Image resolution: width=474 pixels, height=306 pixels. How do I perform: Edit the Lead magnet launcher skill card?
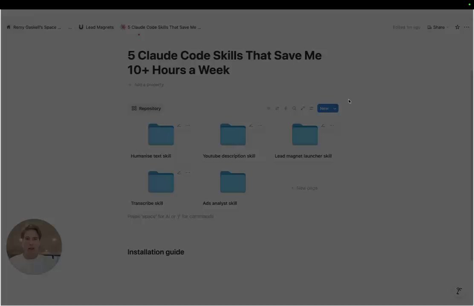click(323, 125)
